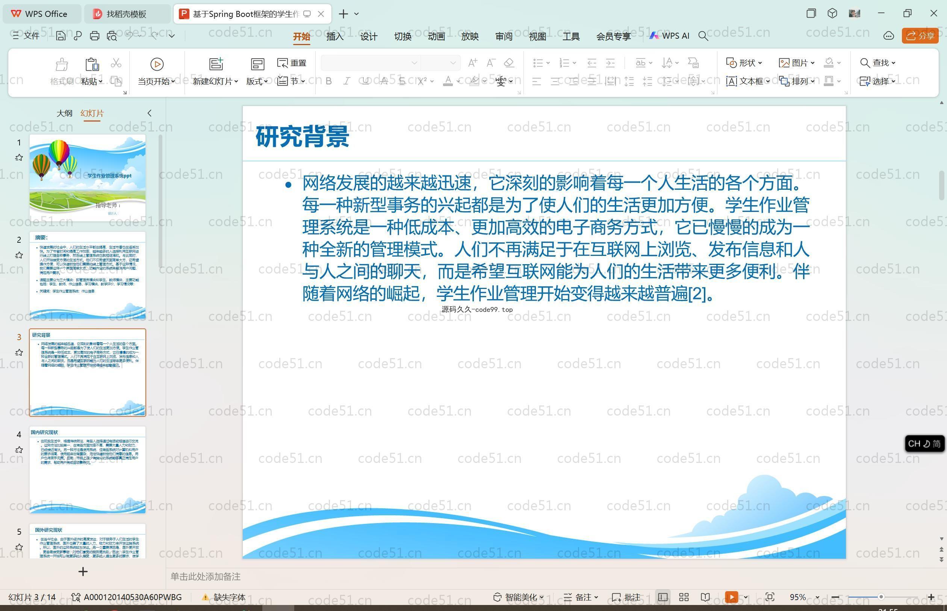Click star icon beside slide 1
947x611 pixels.
pyautogui.click(x=19, y=157)
